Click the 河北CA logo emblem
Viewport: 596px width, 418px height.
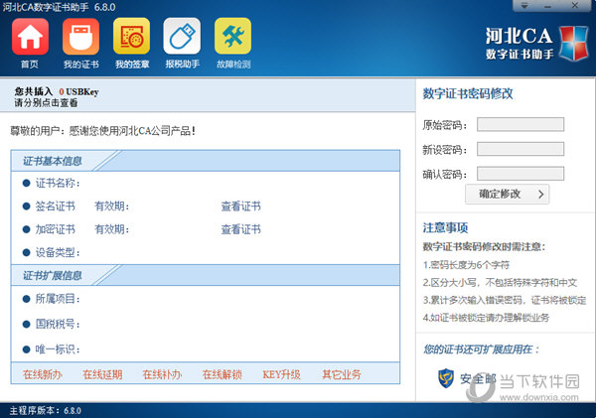(x=573, y=44)
